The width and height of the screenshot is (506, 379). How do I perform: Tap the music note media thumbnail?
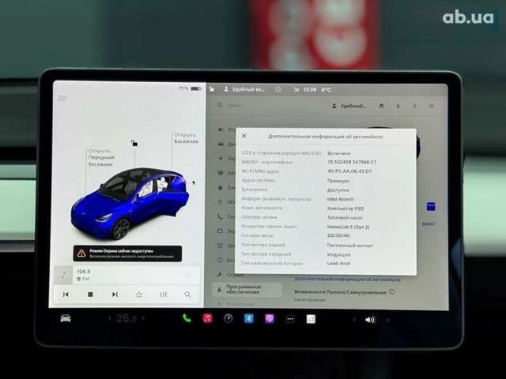click(x=63, y=275)
